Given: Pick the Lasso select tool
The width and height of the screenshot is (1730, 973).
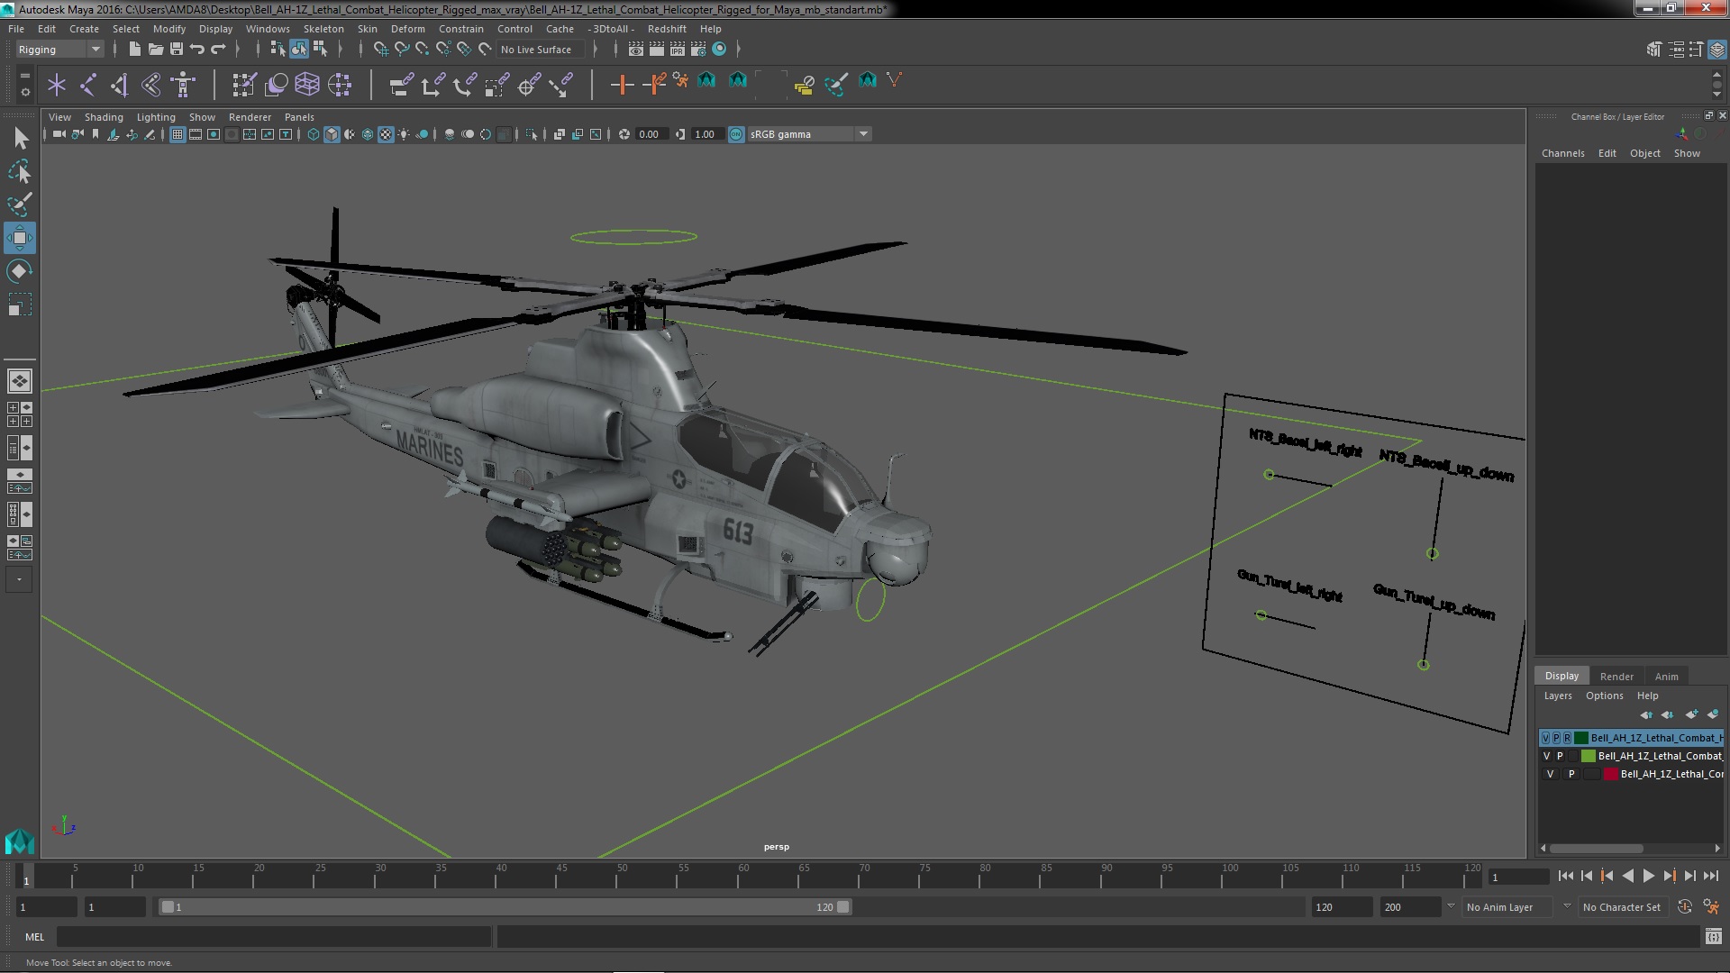Looking at the screenshot, I should coord(19,171).
